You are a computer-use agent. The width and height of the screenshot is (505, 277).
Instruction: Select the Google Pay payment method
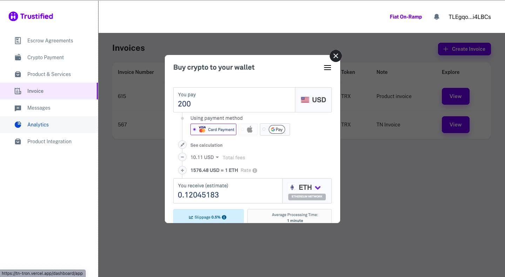tap(275, 130)
